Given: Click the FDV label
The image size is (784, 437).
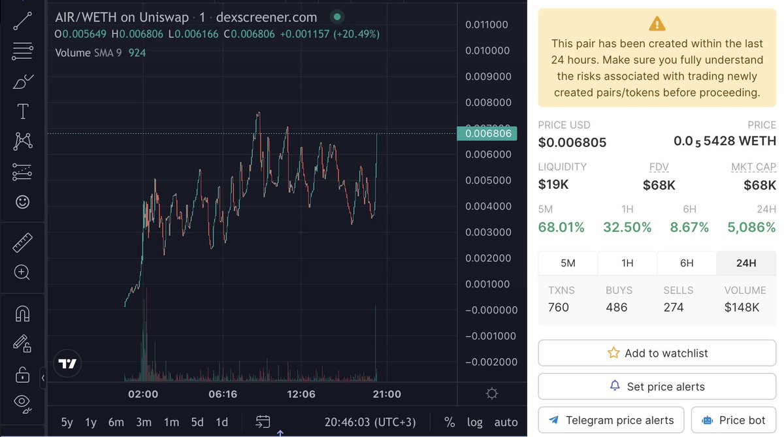Looking at the screenshot, I should click(x=659, y=167).
